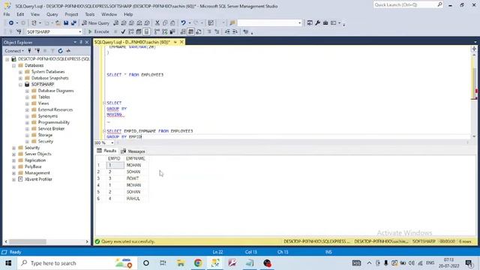Select XEvent Profiler tree item
The image size is (480, 270).
(38, 179)
